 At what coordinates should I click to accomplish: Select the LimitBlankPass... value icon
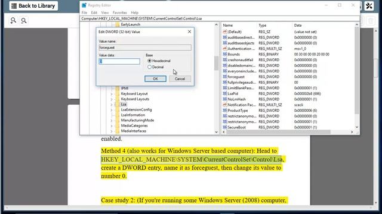225,88
